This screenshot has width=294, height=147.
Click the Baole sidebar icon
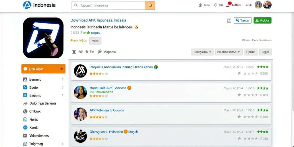pos(25,87)
